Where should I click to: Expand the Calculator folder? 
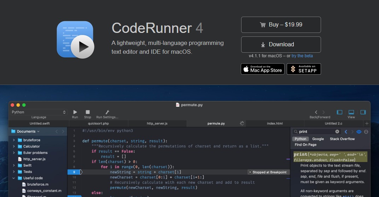pos(14,146)
